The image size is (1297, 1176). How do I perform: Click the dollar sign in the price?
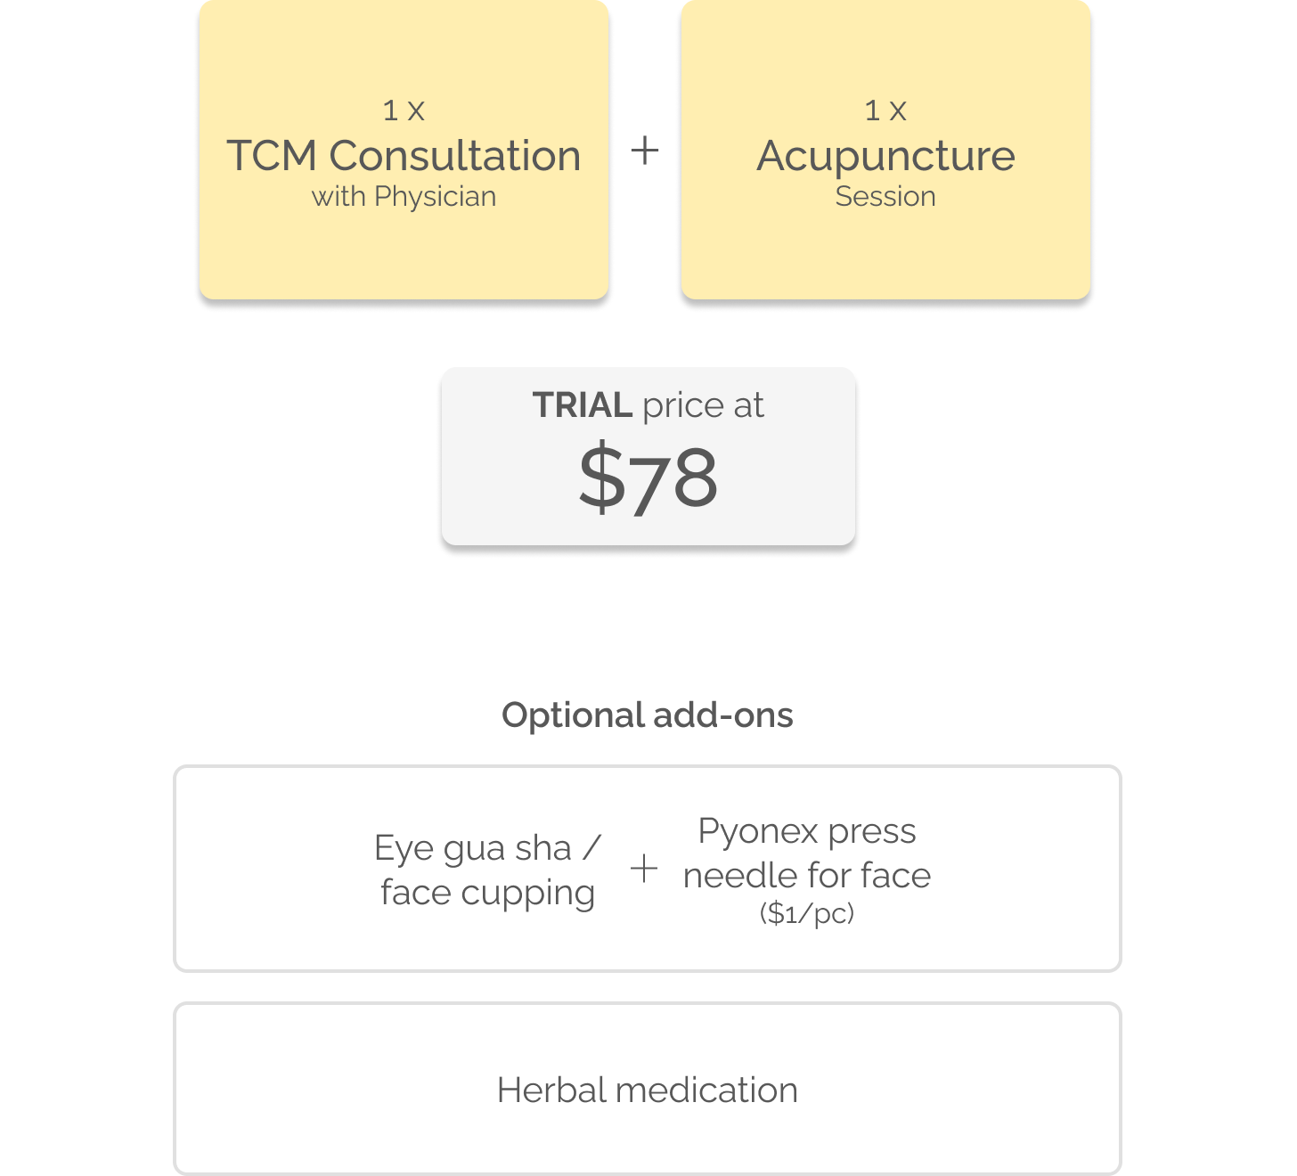(x=601, y=478)
